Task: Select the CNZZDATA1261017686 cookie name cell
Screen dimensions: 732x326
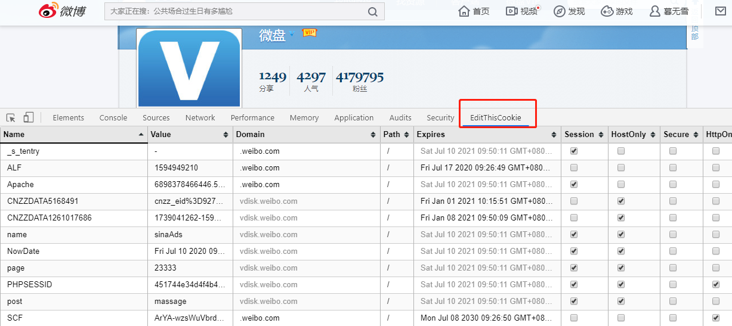Action: (73, 218)
